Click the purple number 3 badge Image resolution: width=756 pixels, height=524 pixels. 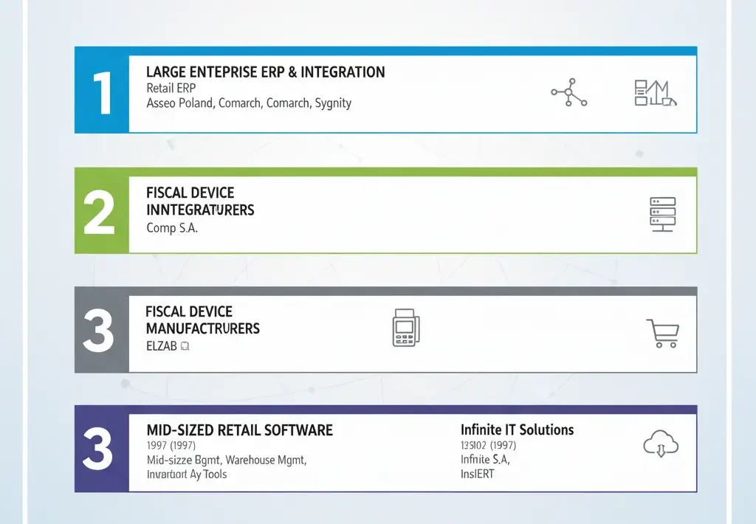(x=98, y=449)
